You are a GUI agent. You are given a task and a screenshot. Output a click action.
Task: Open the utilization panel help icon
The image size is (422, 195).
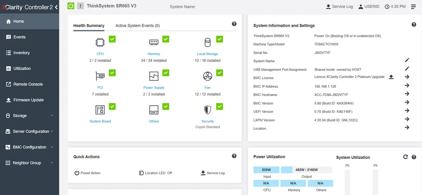(x=414, y=157)
